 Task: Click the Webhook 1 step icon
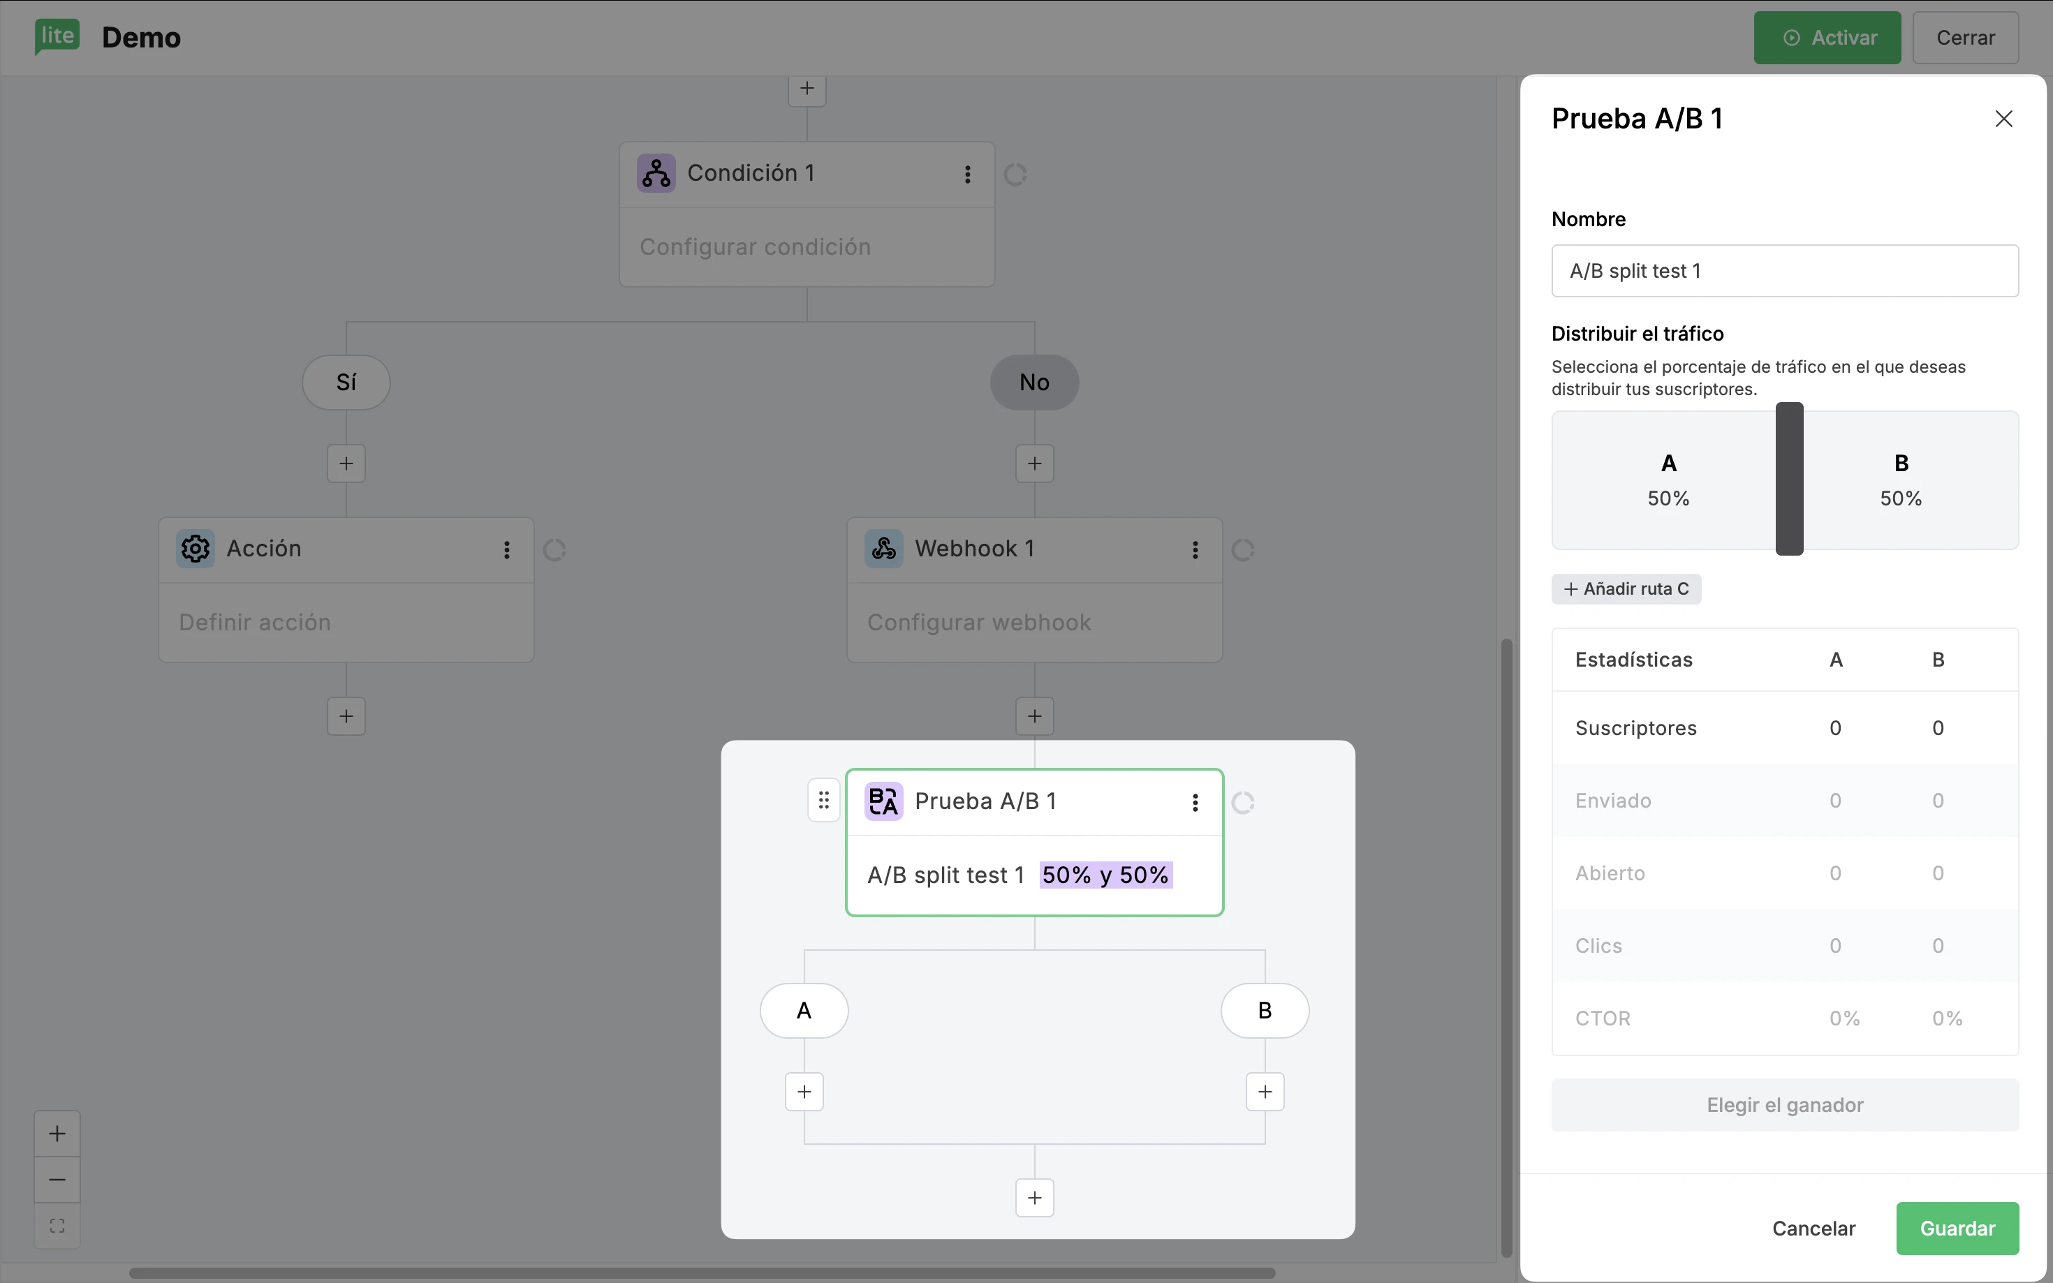pos(883,549)
